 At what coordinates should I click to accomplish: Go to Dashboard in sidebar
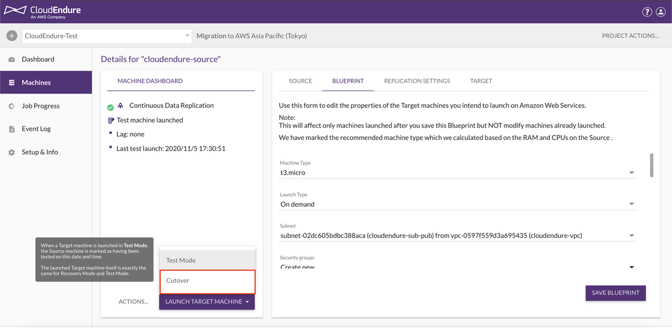point(46,59)
